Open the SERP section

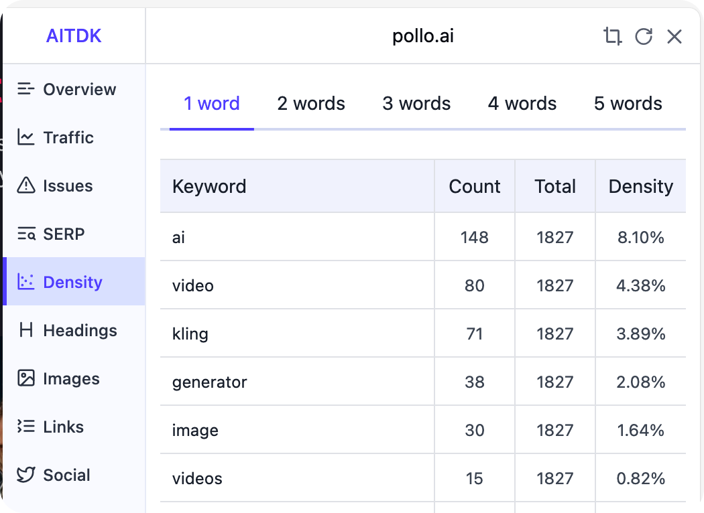point(74,234)
